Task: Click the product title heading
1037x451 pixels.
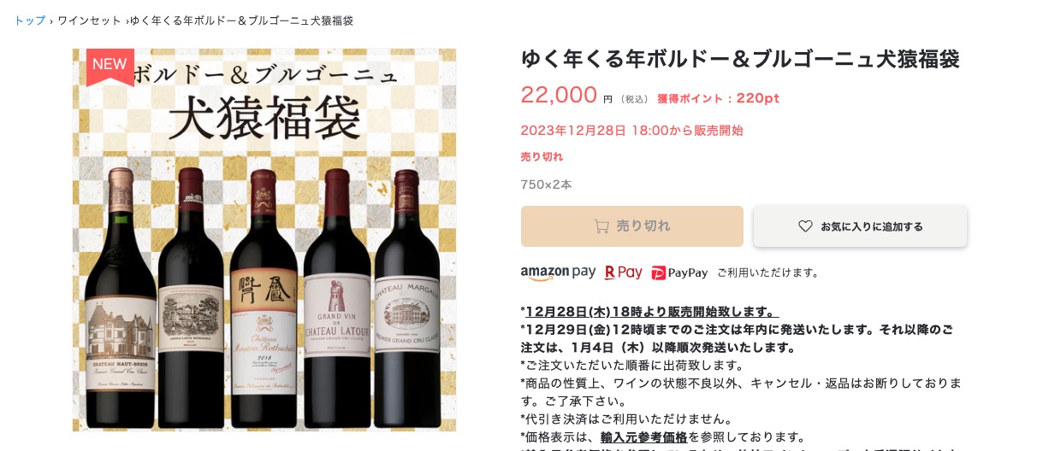Action: [740, 59]
